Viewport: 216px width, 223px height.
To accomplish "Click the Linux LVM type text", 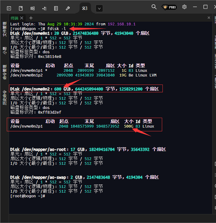I will click(x=146, y=75).
